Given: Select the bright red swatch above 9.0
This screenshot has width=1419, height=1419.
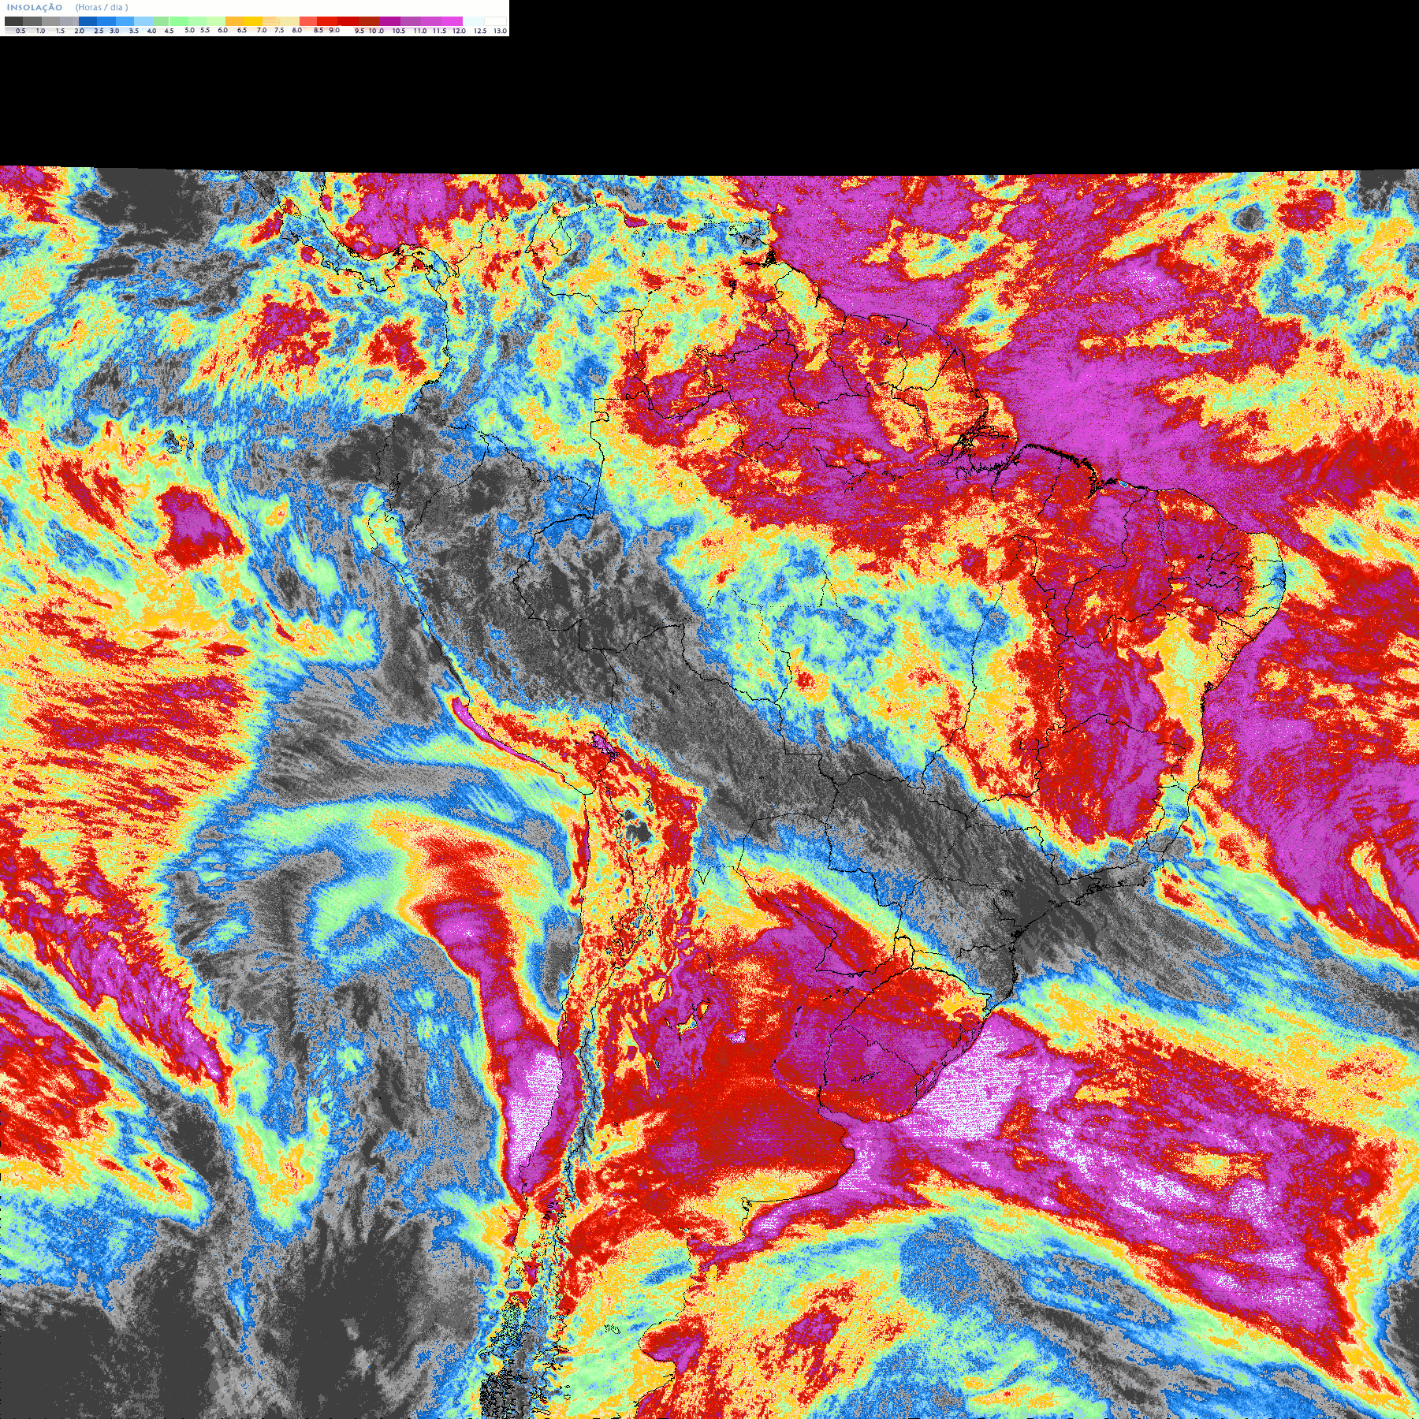Looking at the screenshot, I should point(327,21).
